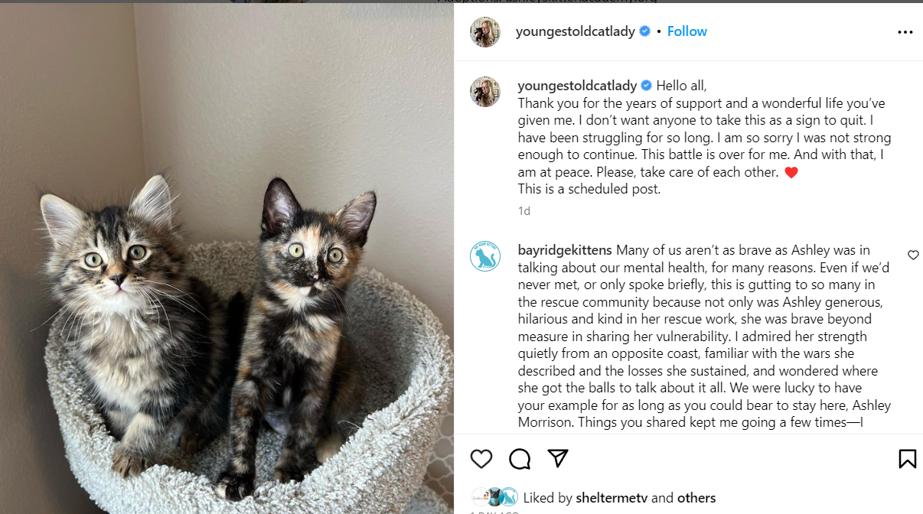Visit the bayridgekittens profile via username
923x514 pixels.
(x=565, y=250)
